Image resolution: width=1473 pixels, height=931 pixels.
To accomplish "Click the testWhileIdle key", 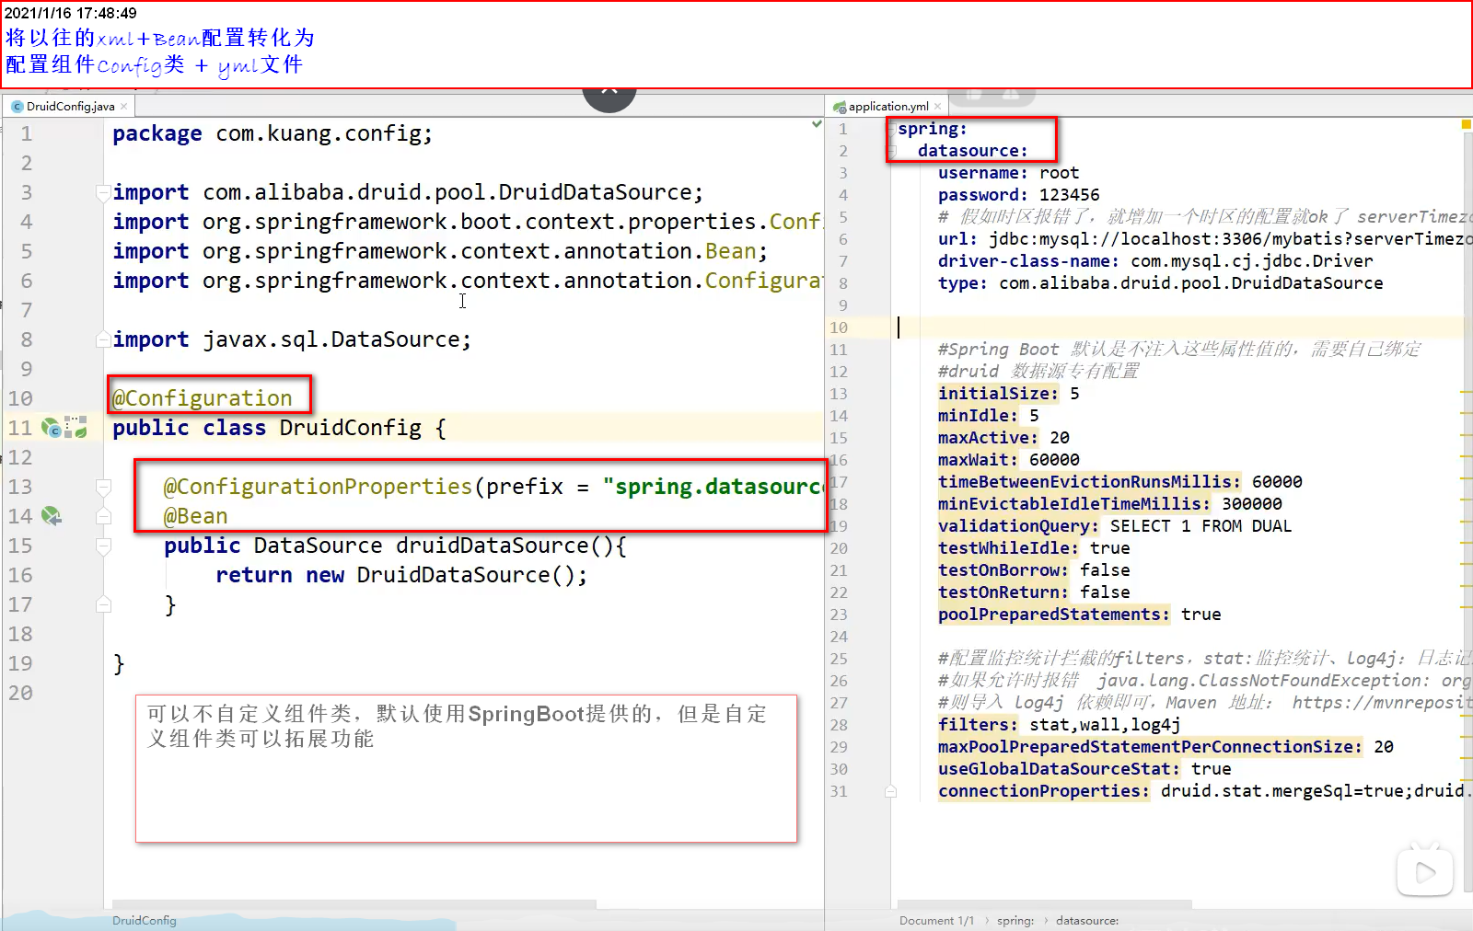I will pos(1009,548).
